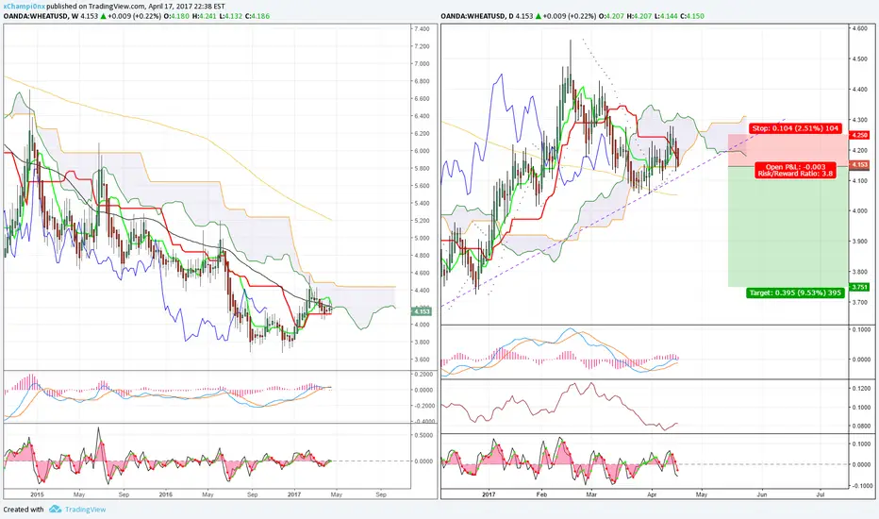Select the OANDA:WHEATUSD, D daily chart title

pos(477,16)
